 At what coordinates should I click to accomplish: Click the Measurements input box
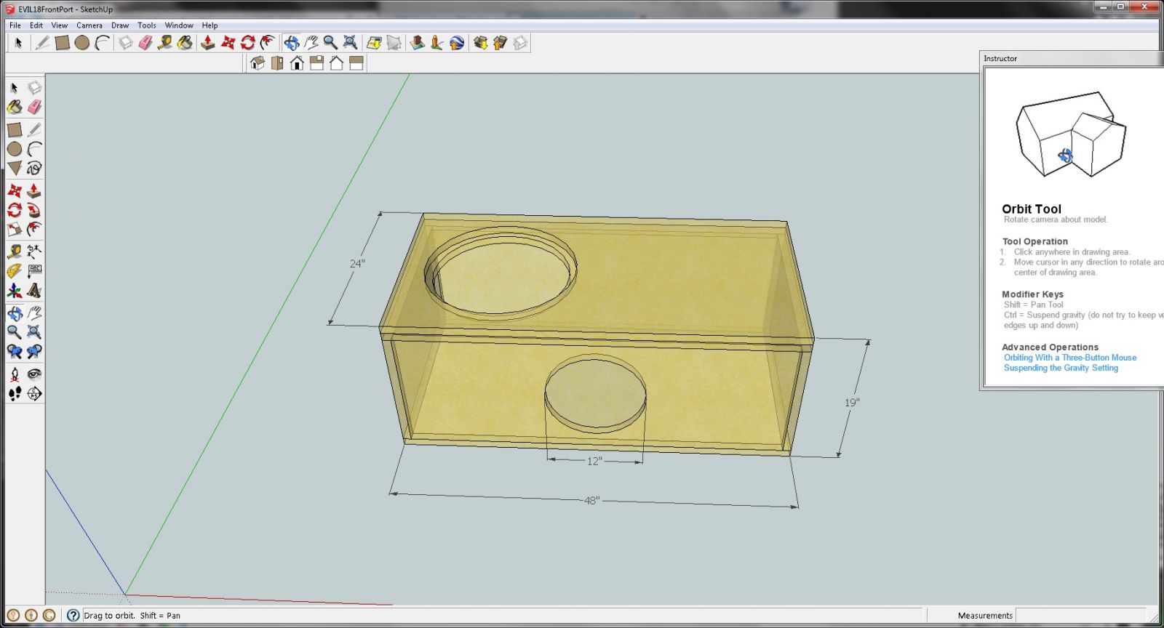(1080, 616)
